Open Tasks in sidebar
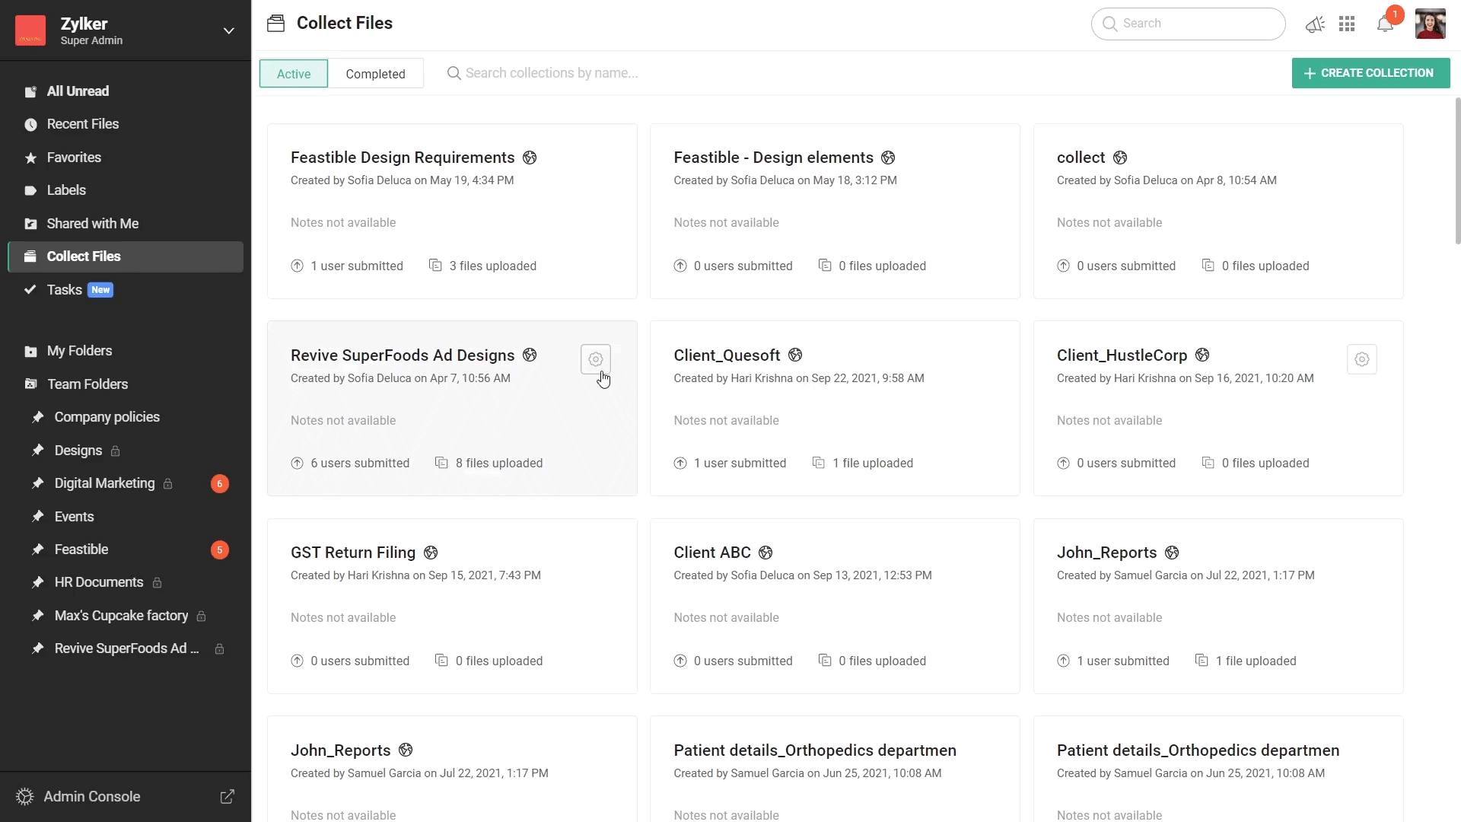The image size is (1461, 822). pos(126,290)
